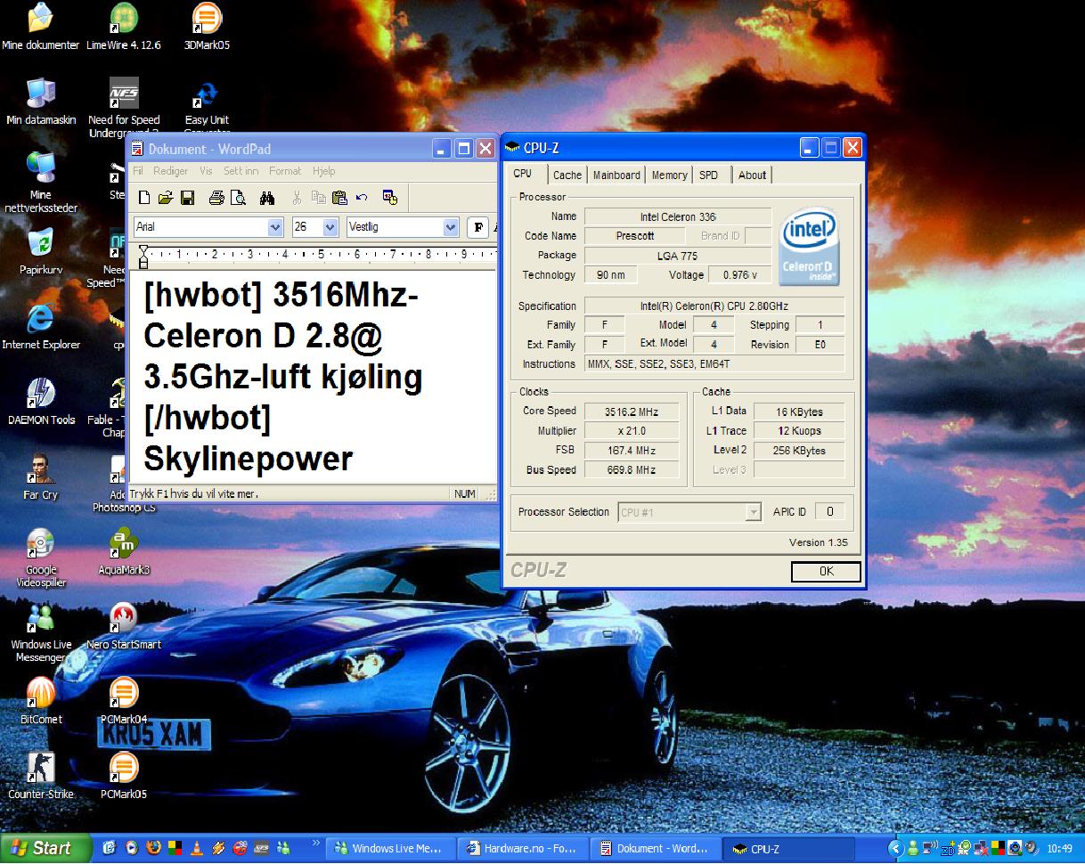Expand hidden system tray icons arrow
This screenshot has width=1085, height=864.
[x=896, y=849]
